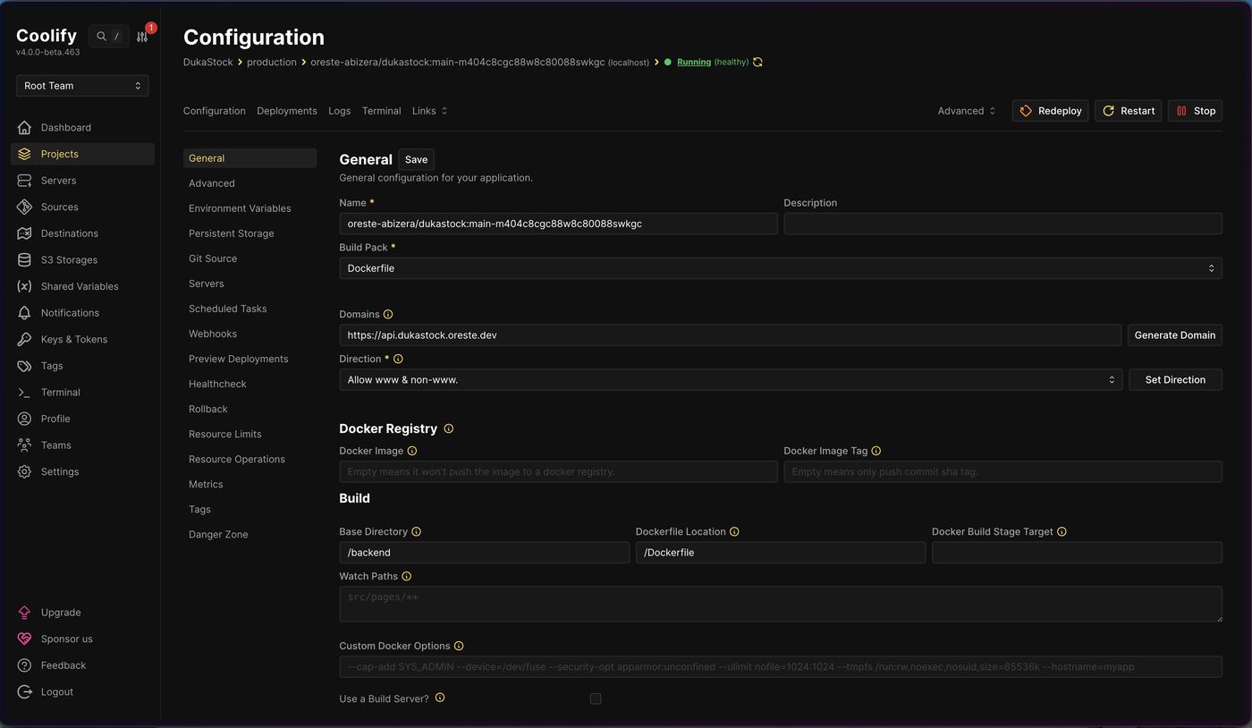Screen dimensions: 1252x728
Task: Expand the Advanced dropdown near Redeploy
Action: 966,111
